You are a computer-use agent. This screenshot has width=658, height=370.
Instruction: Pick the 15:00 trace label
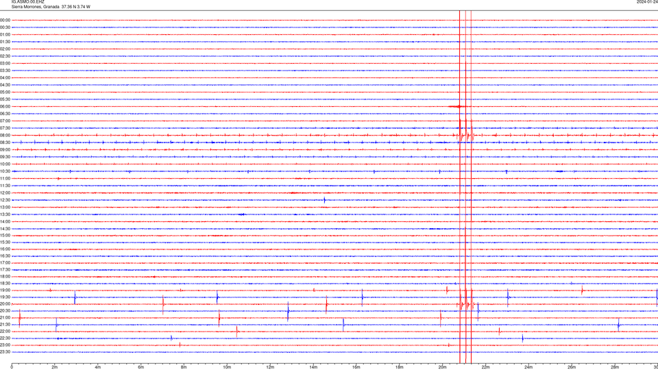tap(5, 235)
